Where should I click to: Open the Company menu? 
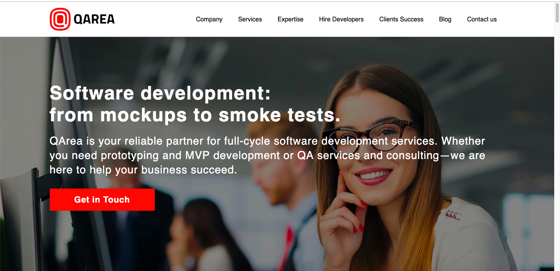coord(209,19)
